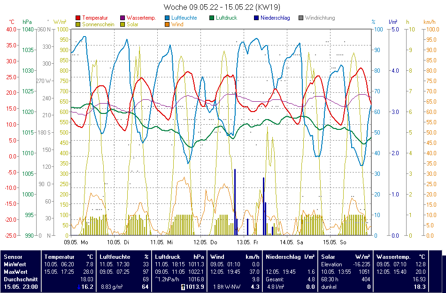The width and height of the screenshot is (446, 293).
Task: Click the current water temperature 18.3
Action: tap(420, 287)
